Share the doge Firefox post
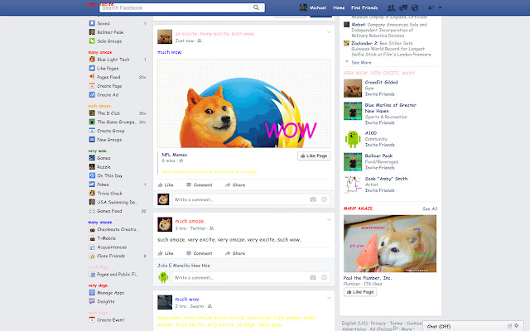 point(235,185)
